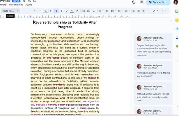Star this document

click(x=24, y=1)
